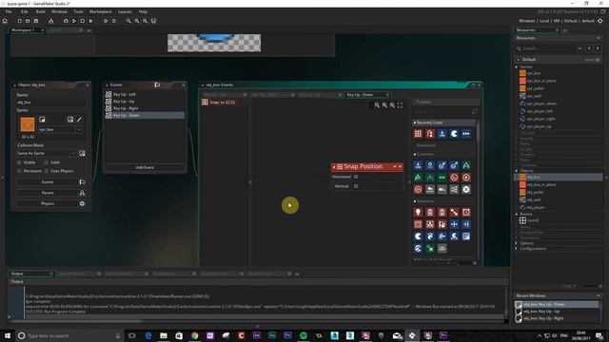Screen dimensions: 609x342
Task: Select the Key Up - Right event
Action: coord(145,108)
